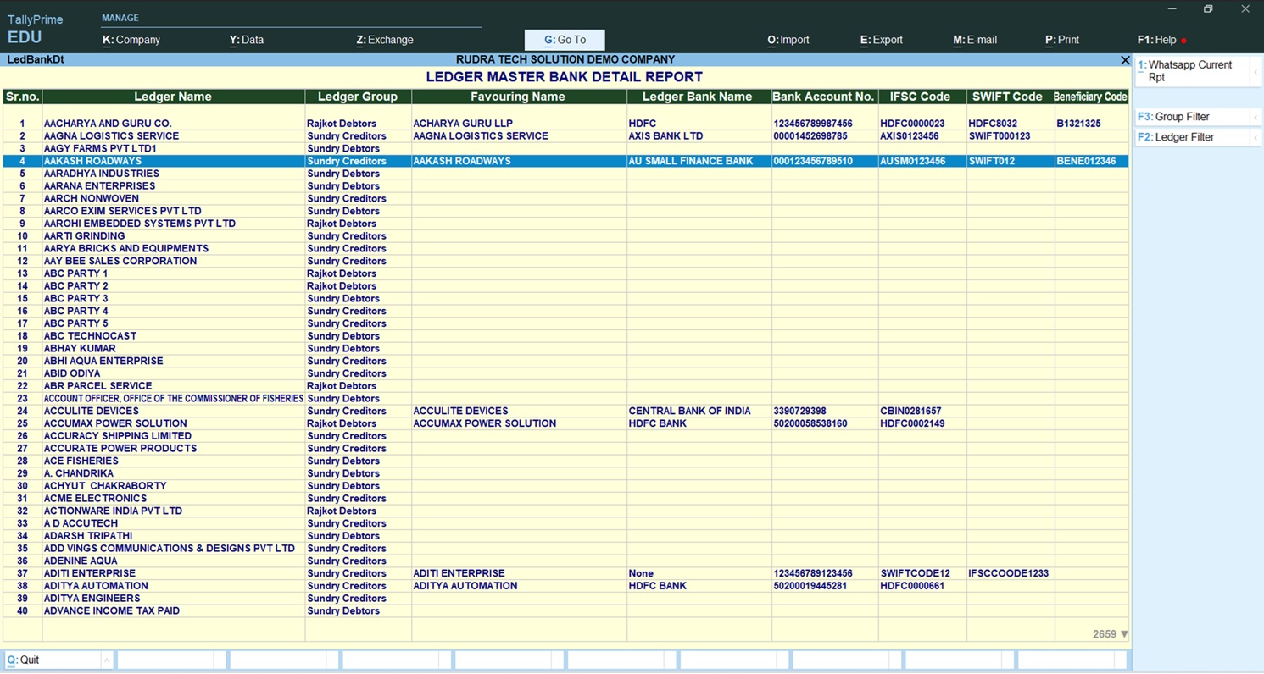Restore the window using title bar icon
Image resolution: width=1264 pixels, height=674 pixels.
click(x=1208, y=9)
